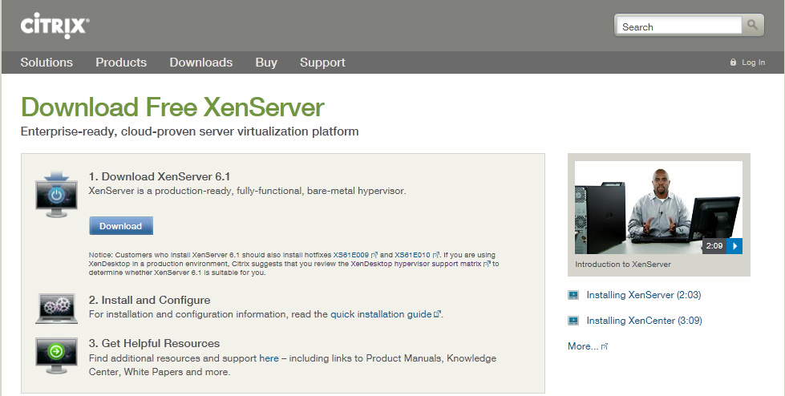
Task: Click the search magnifier icon
Action: (x=752, y=25)
